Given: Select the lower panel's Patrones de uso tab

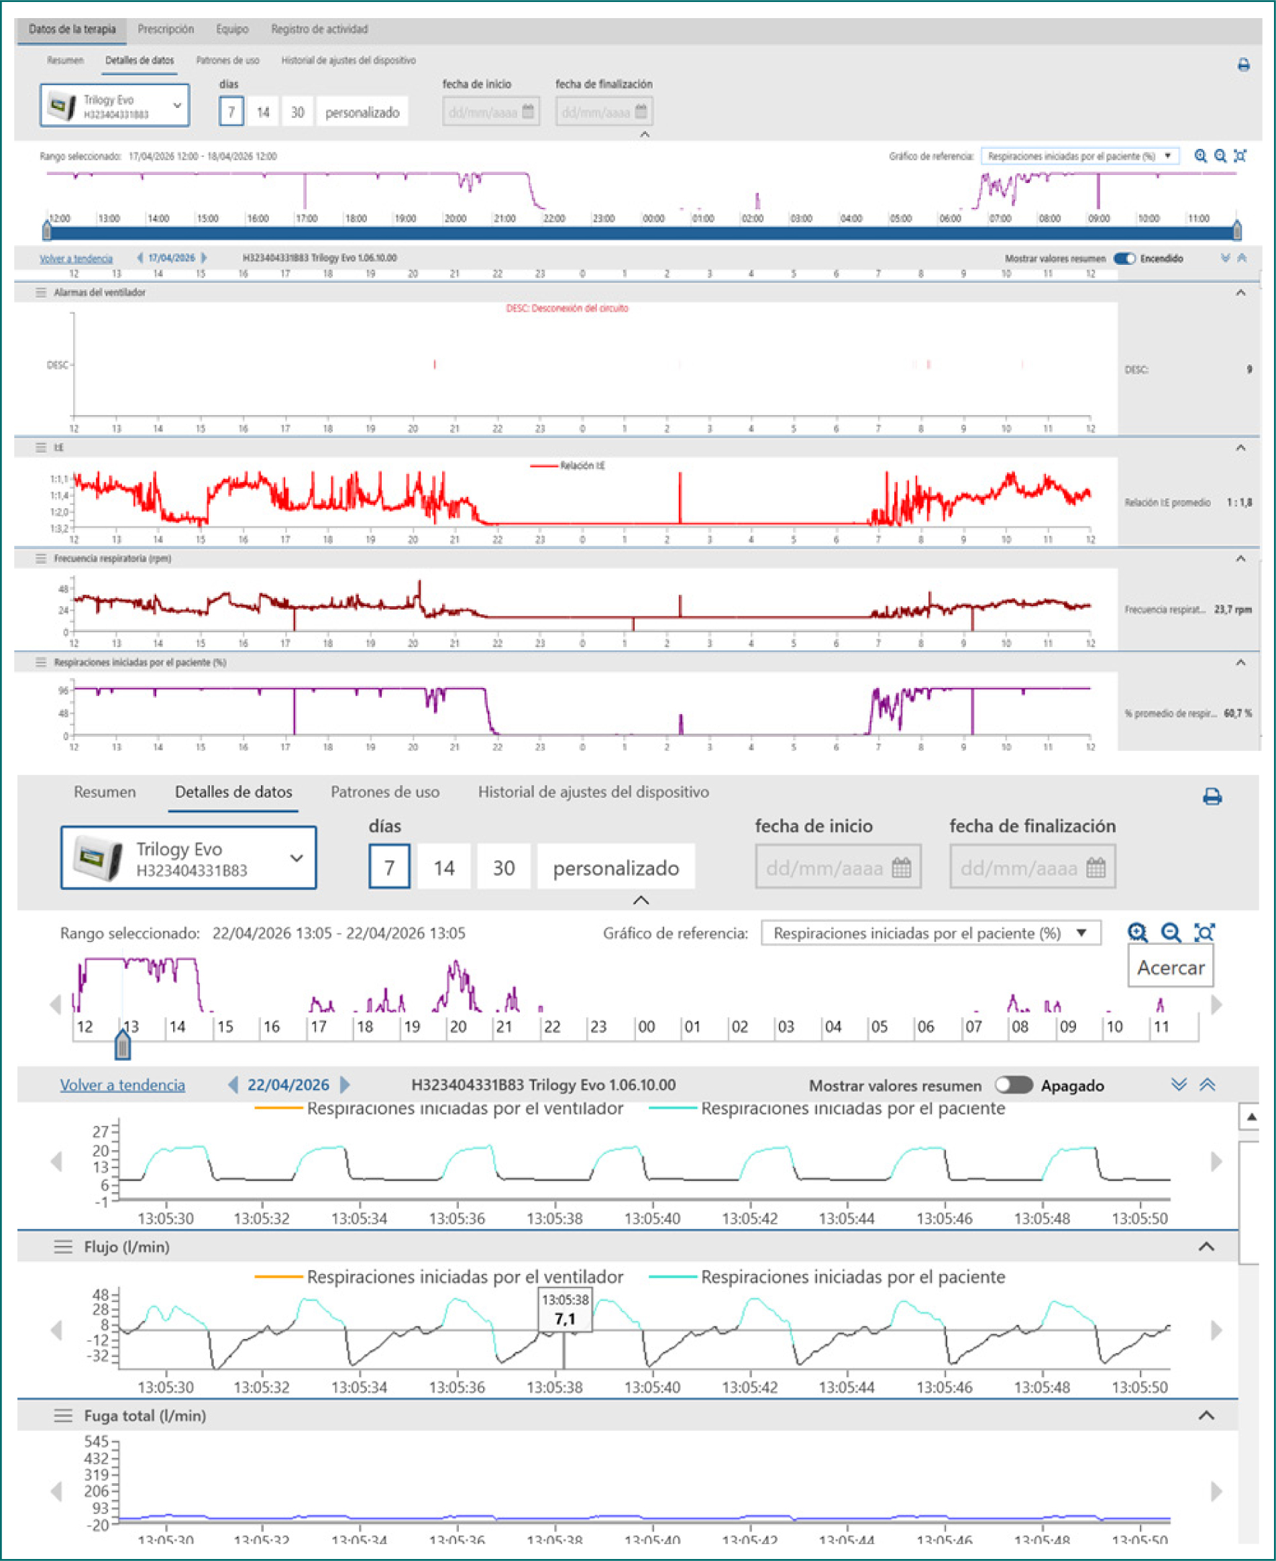Looking at the screenshot, I should 385,792.
